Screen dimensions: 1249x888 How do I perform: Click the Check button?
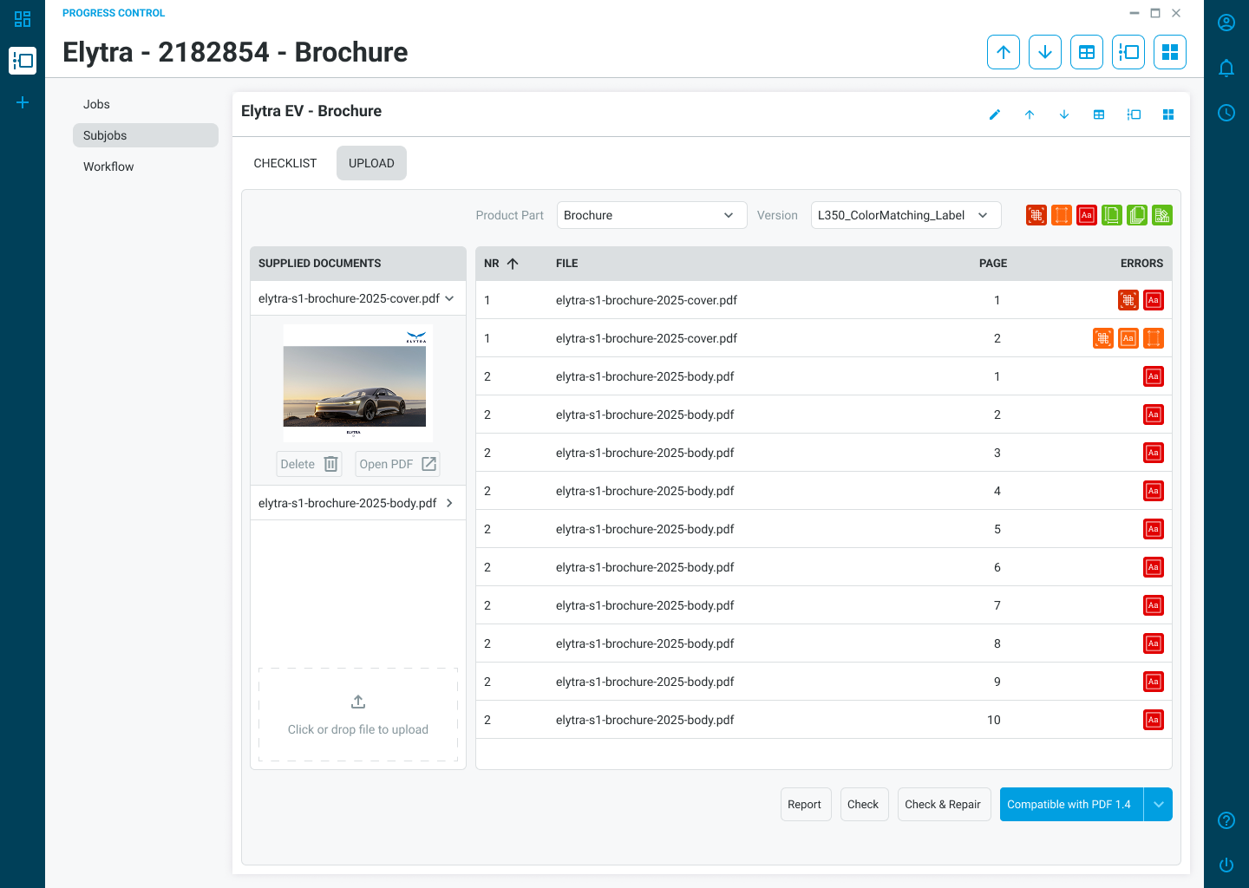(x=864, y=804)
